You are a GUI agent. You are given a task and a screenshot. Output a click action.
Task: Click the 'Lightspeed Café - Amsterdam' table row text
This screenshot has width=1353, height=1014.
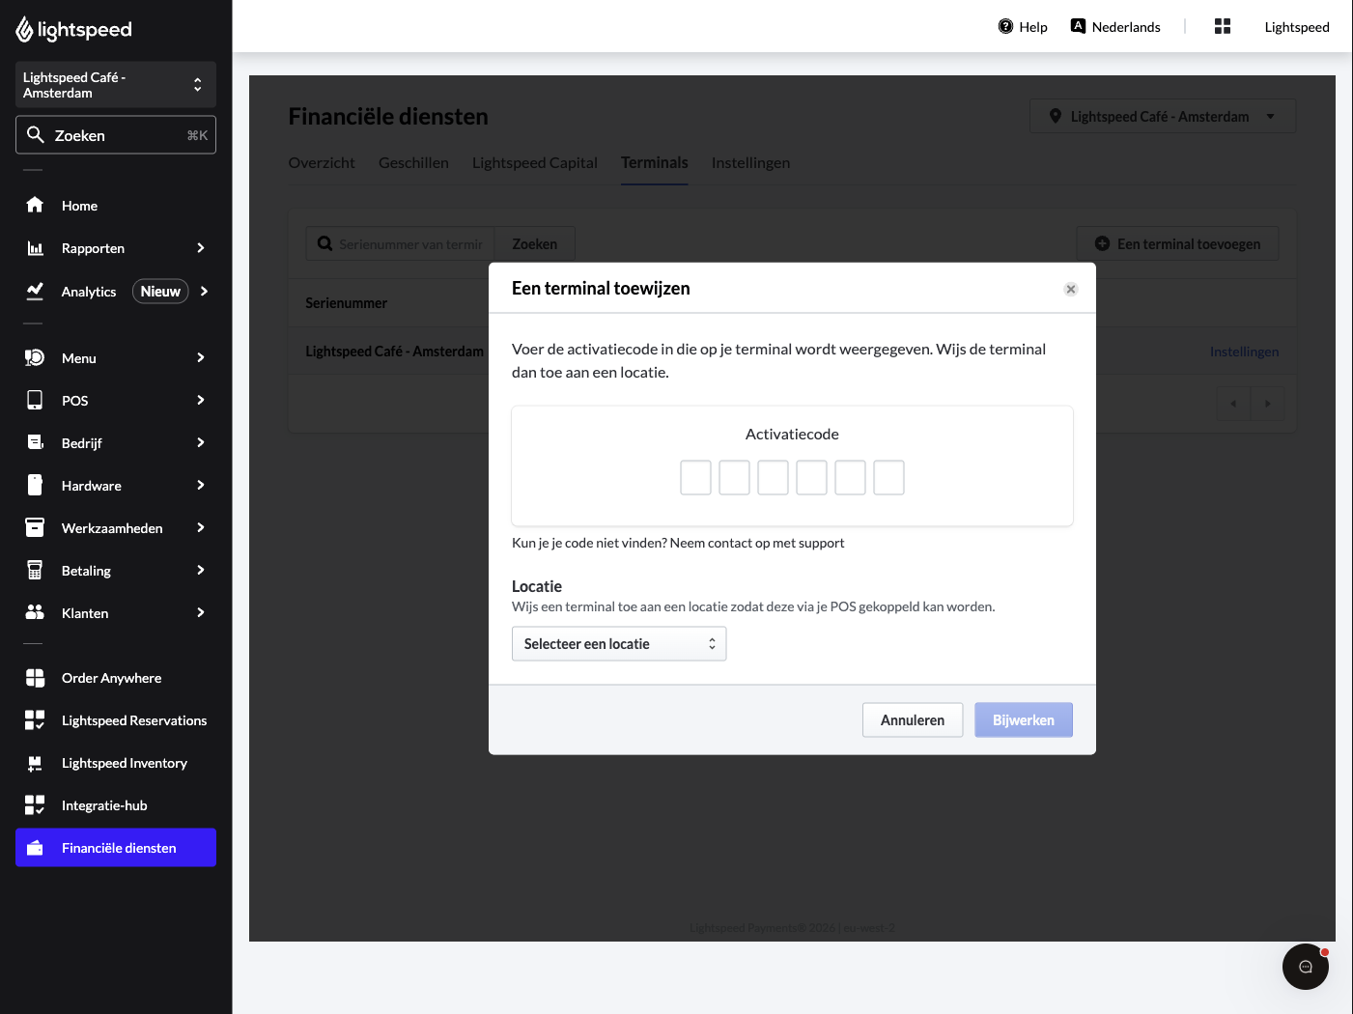394,352
